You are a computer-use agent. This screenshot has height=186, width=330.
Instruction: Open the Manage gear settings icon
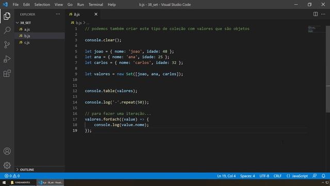tap(7, 165)
